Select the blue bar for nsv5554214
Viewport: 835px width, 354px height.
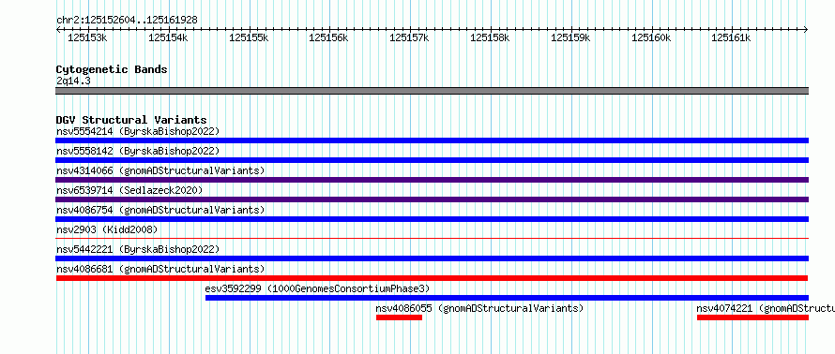(432, 140)
